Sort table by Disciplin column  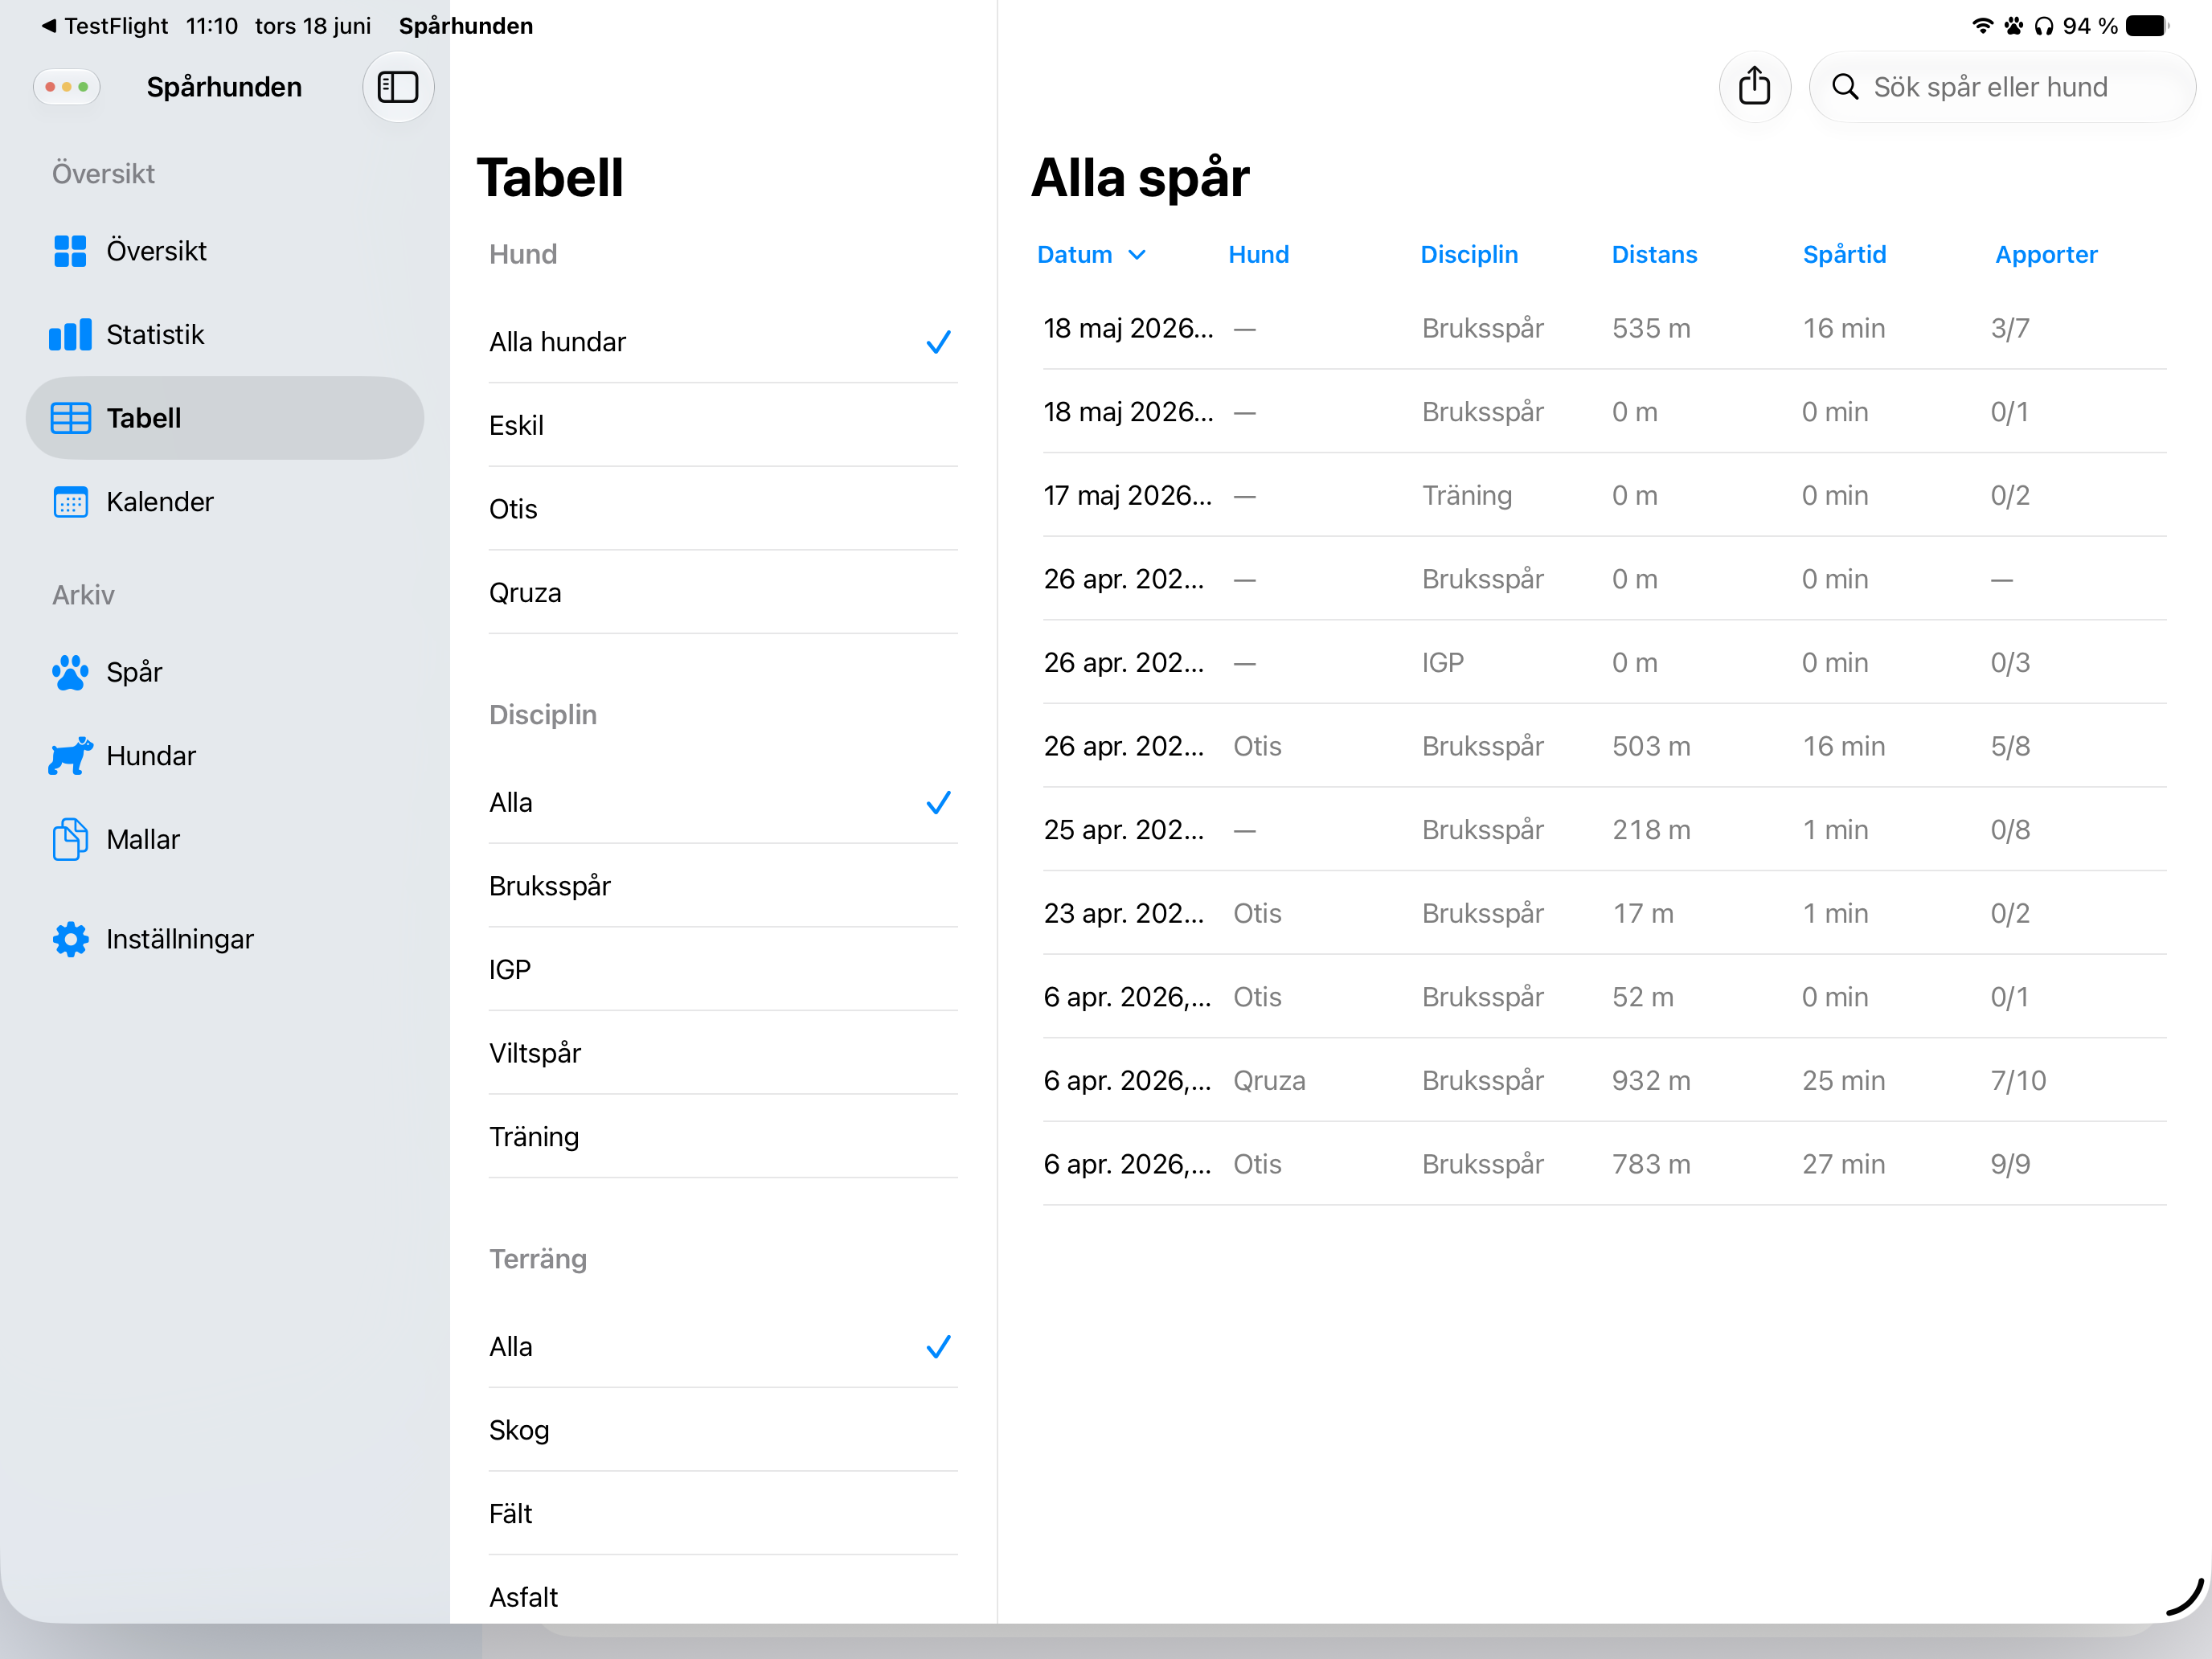[x=1468, y=255]
